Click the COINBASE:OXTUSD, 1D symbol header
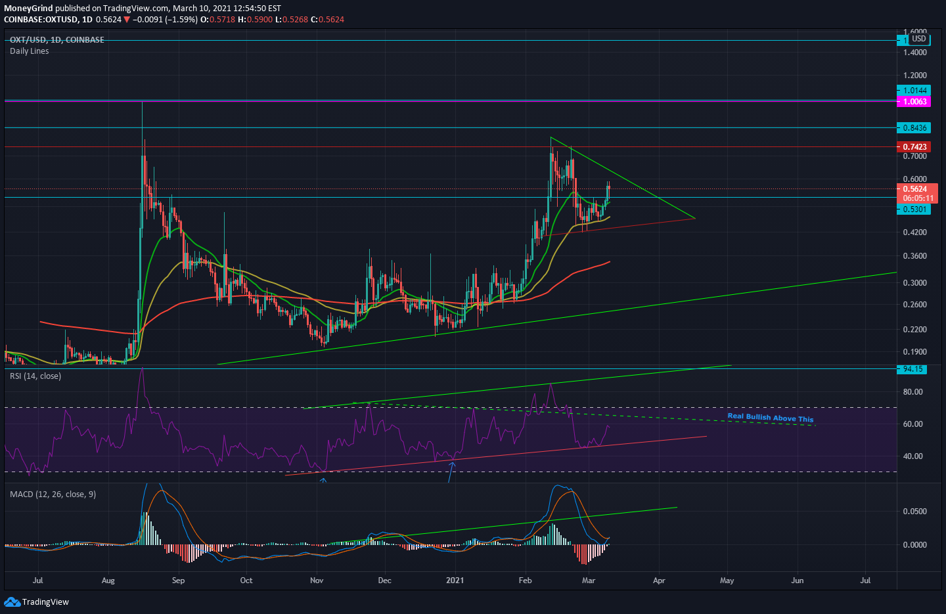This screenshot has width=946, height=614. pyautogui.click(x=48, y=19)
